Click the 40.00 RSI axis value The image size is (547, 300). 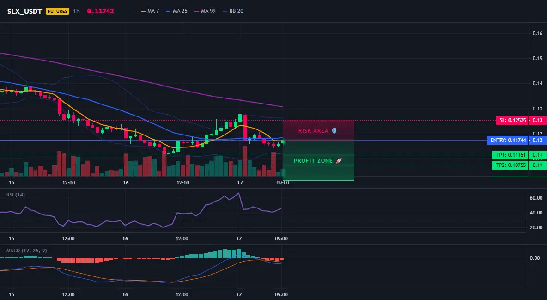536,213
